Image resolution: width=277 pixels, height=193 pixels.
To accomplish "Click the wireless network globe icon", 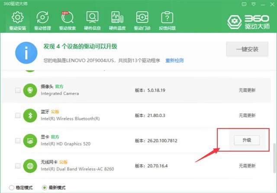I will [x=30, y=166].
